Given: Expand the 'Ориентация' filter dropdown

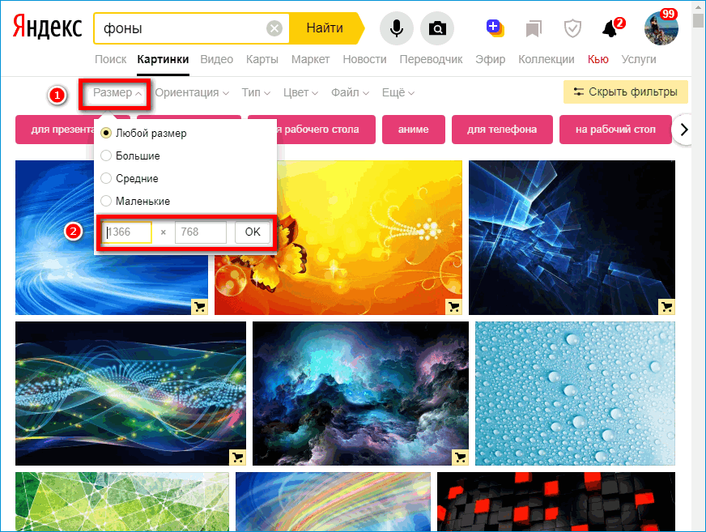Looking at the screenshot, I should click(x=192, y=92).
